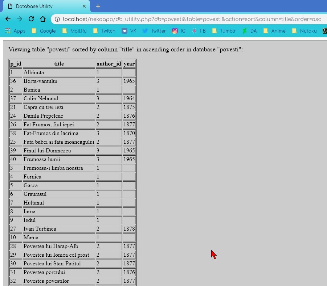
Task: Click the address bar URL
Action: coord(192,19)
